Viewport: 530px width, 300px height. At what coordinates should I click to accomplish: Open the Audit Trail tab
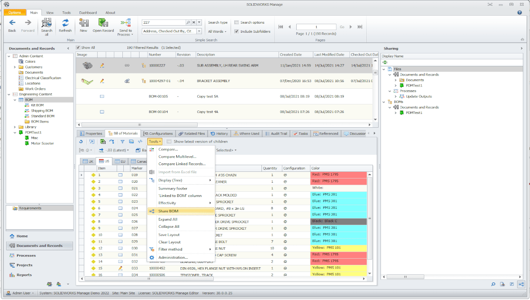[276, 134]
